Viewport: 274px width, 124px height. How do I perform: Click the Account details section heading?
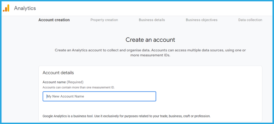pyautogui.click(x=58, y=73)
